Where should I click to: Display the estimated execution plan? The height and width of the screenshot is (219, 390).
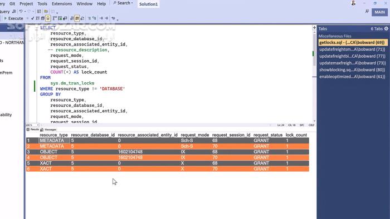coord(37,18)
